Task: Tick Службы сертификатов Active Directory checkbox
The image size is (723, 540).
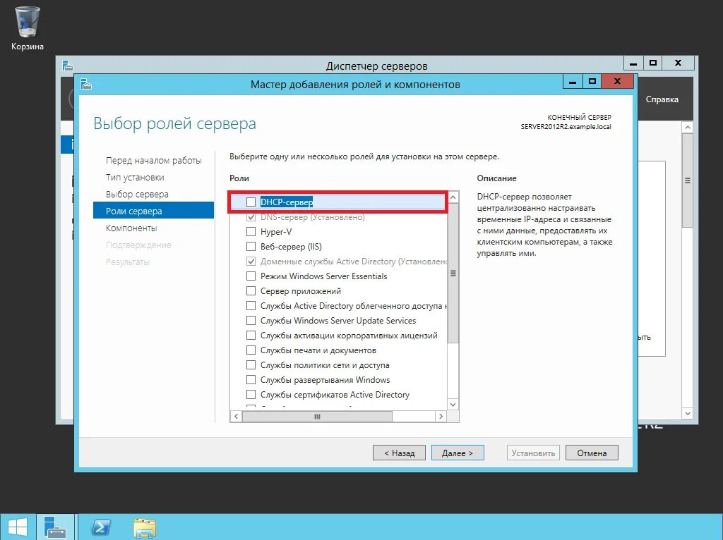Action: pos(251,395)
